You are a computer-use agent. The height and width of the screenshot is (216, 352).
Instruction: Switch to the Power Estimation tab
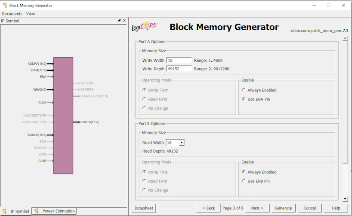(x=54, y=211)
